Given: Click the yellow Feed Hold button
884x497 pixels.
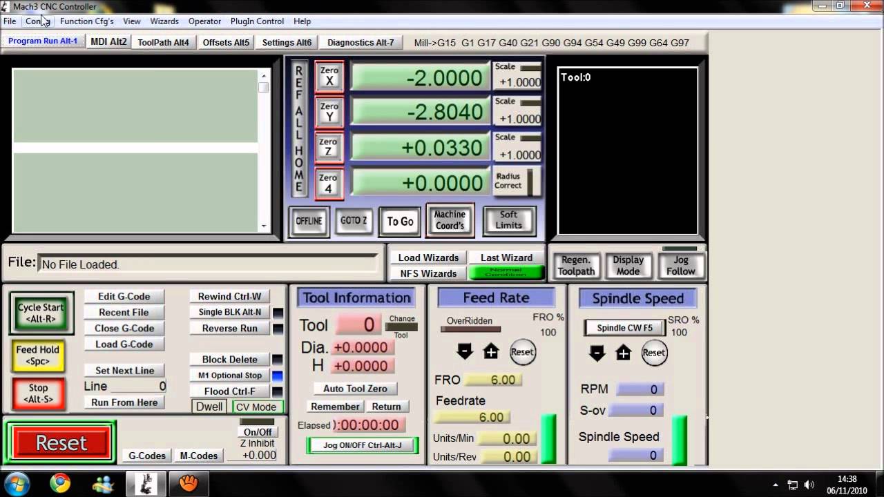Looking at the screenshot, I should pos(38,355).
